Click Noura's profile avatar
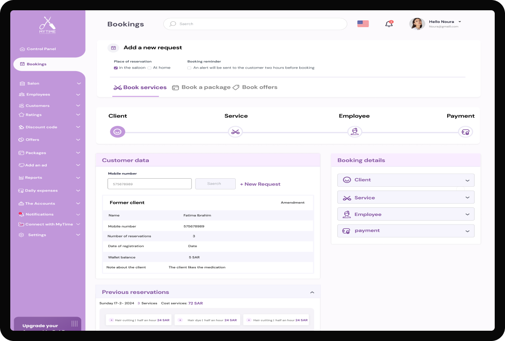 [x=417, y=24]
